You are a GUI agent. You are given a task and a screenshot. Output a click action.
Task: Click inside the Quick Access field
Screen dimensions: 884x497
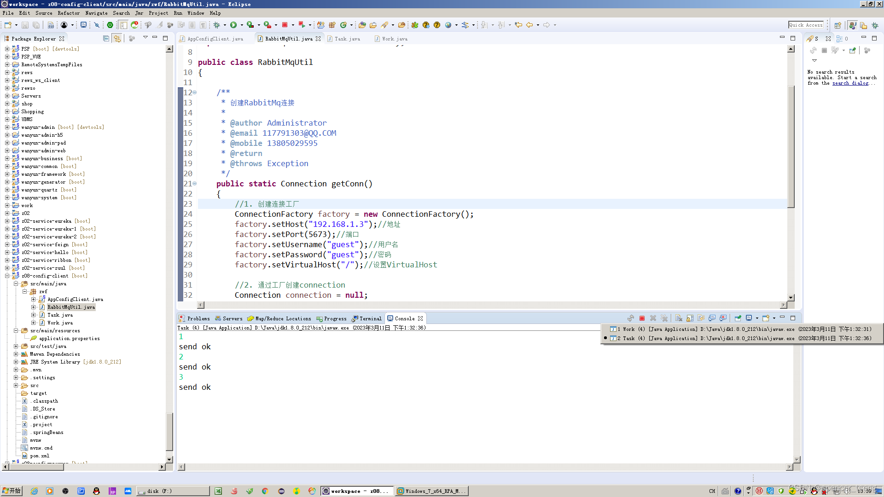pos(806,25)
